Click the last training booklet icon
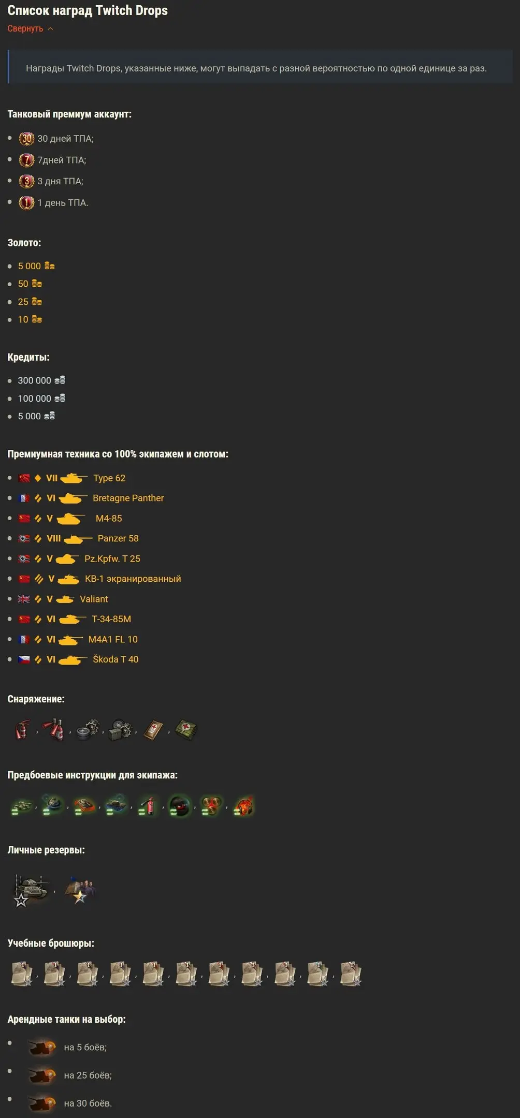The width and height of the screenshot is (520, 1118). [351, 974]
